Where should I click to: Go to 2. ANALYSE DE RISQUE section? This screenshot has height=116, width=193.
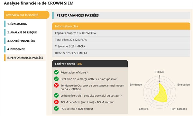click(22, 32)
